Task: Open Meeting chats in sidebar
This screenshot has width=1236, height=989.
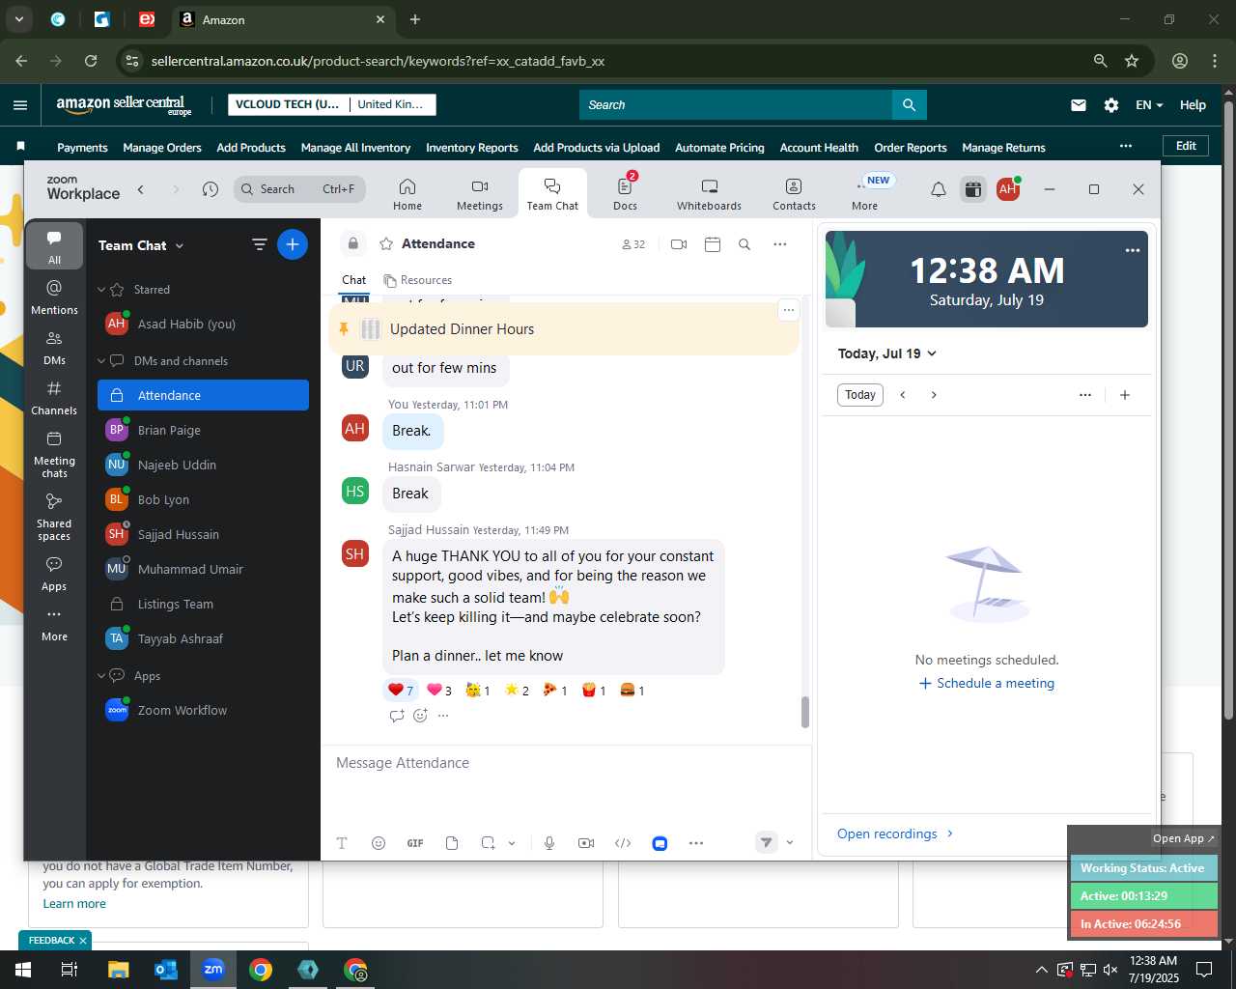Action: click(x=54, y=454)
